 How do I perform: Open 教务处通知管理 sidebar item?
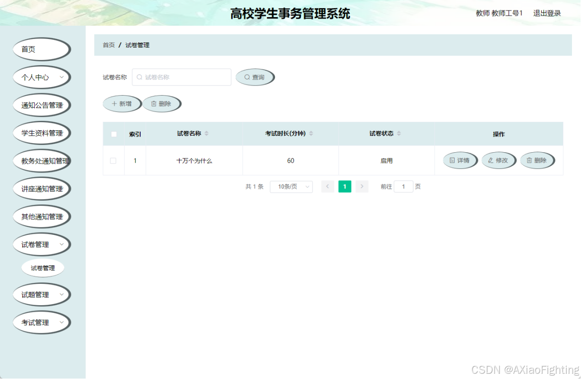41,161
